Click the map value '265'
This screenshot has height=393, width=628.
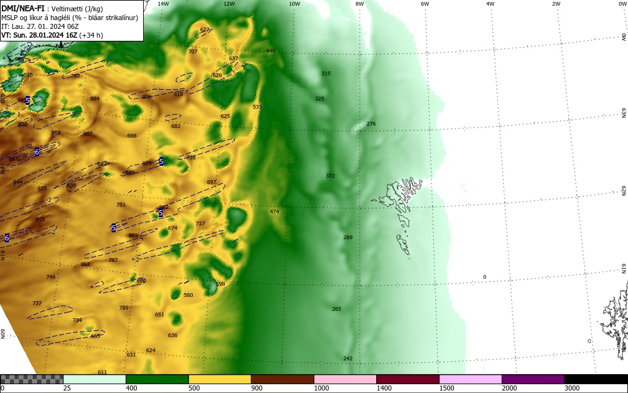[x=337, y=308]
